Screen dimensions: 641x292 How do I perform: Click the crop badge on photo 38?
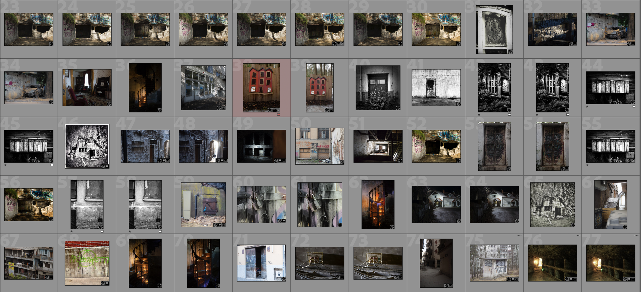(274, 110)
